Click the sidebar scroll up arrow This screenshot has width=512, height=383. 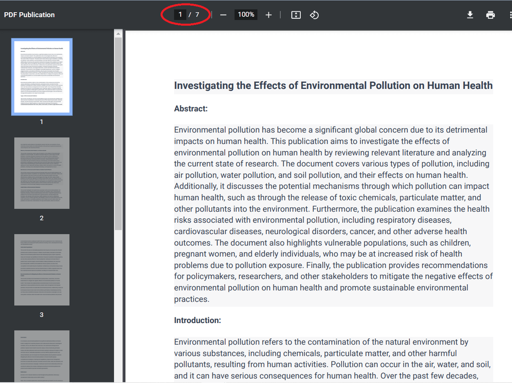tap(118, 33)
